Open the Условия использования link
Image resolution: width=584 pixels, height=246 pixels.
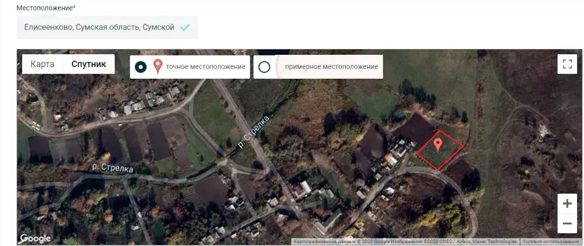552,241
